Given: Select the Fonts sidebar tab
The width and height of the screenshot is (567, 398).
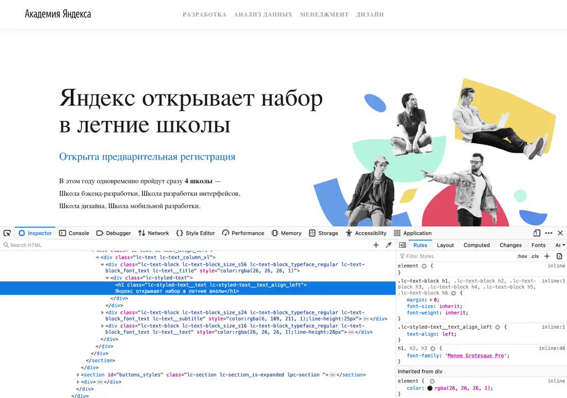Looking at the screenshot, I should [538, 245].
